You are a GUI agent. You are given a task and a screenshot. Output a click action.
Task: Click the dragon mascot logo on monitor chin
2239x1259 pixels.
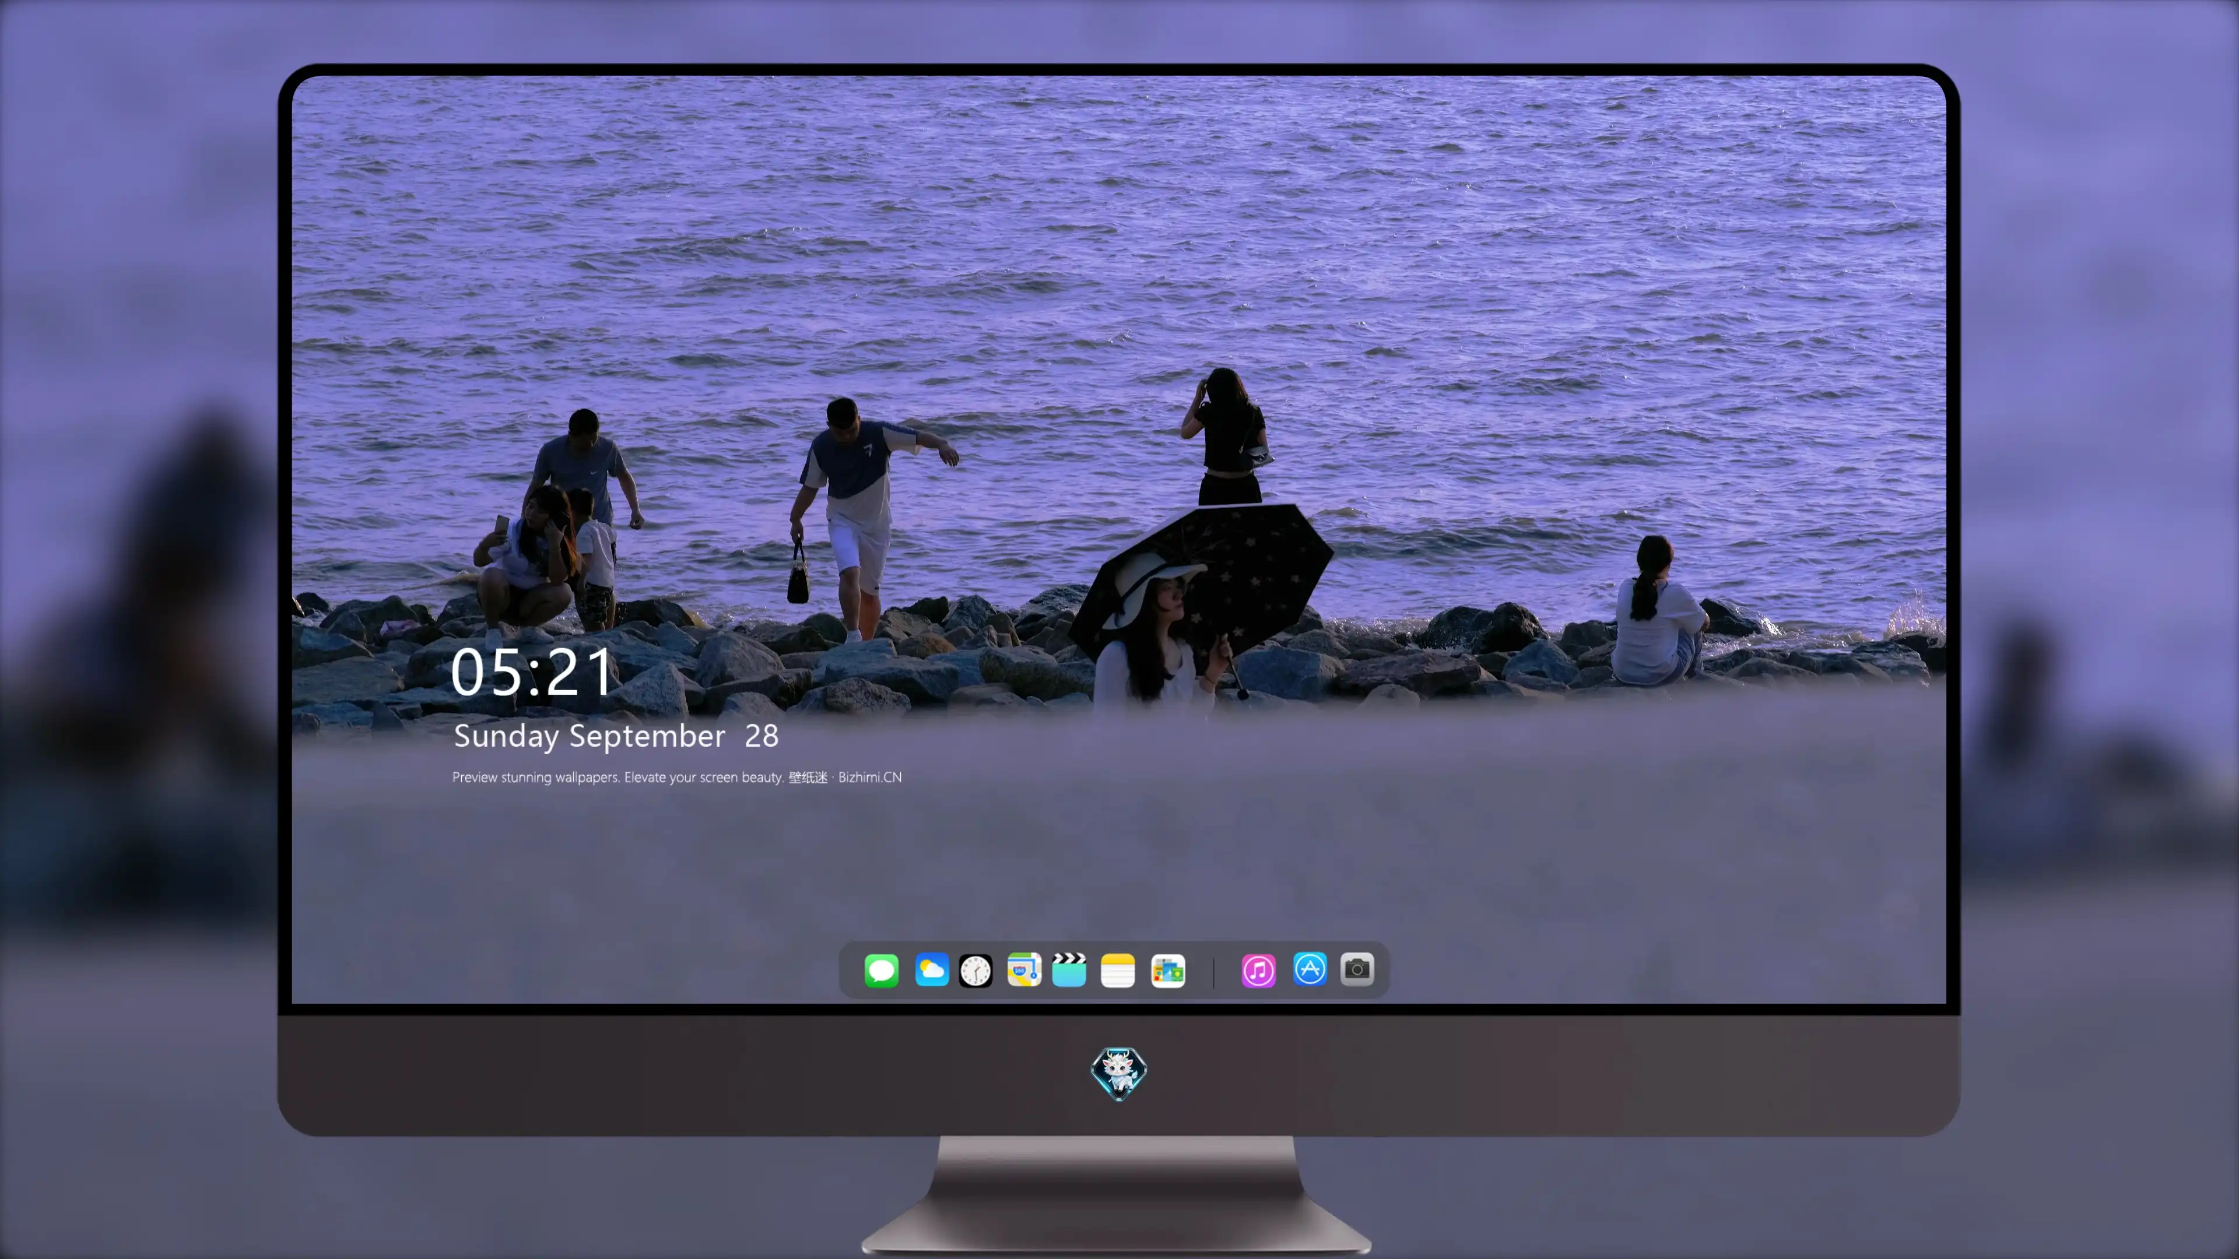[x=1119, y=1073]
